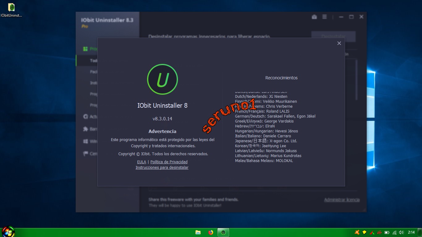Click the 'Italian/Italiano: Daniele Carraro' line
Viewport: 422px width, 237px height.
(x=263, y=136)
